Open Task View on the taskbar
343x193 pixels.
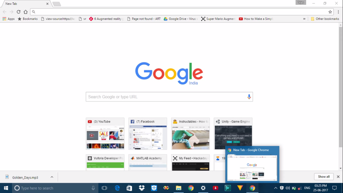coord(104,188)
